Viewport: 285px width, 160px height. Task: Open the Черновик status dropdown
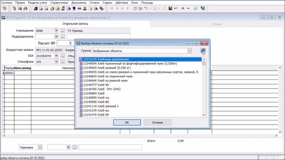click(40, 147)
